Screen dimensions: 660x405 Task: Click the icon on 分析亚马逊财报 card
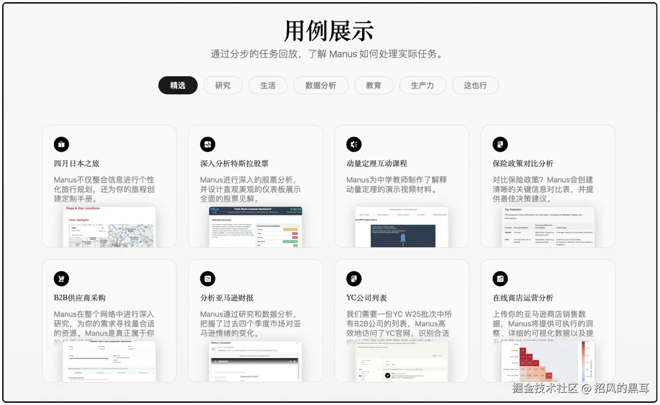pyautogui.click(x=208, y=279)
